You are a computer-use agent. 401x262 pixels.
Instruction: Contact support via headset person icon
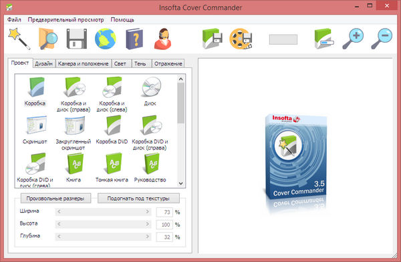point(162,39)
